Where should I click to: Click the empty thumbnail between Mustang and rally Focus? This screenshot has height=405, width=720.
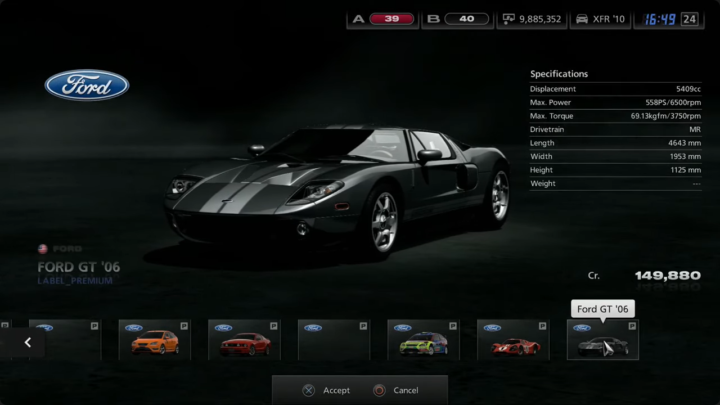[x=334, y=340]
